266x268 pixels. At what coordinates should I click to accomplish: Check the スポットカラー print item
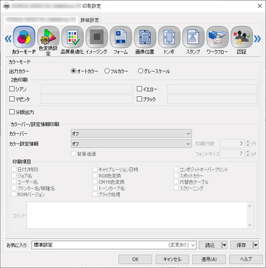pos(176,175)
